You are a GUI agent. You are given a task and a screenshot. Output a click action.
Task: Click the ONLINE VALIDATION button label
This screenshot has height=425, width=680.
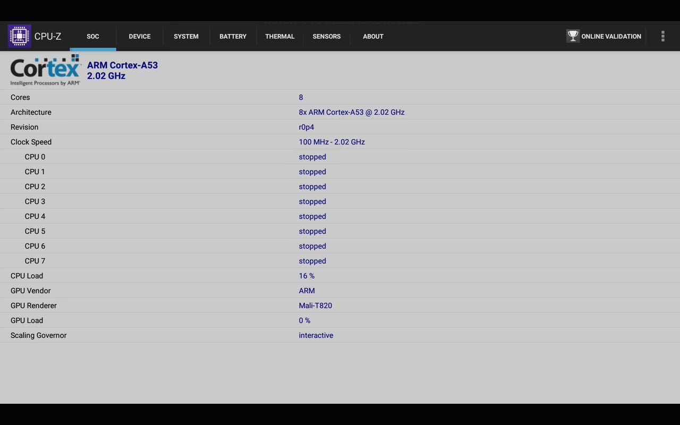[611, 36]
